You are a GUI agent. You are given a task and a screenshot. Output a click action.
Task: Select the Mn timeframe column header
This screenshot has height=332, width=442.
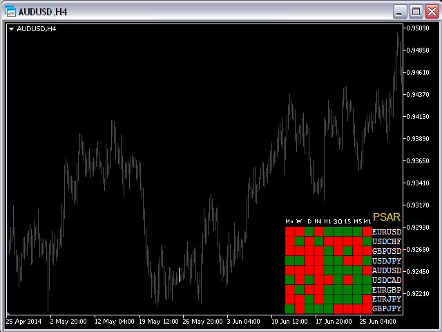pyautogui.click(x=289, y=221)
